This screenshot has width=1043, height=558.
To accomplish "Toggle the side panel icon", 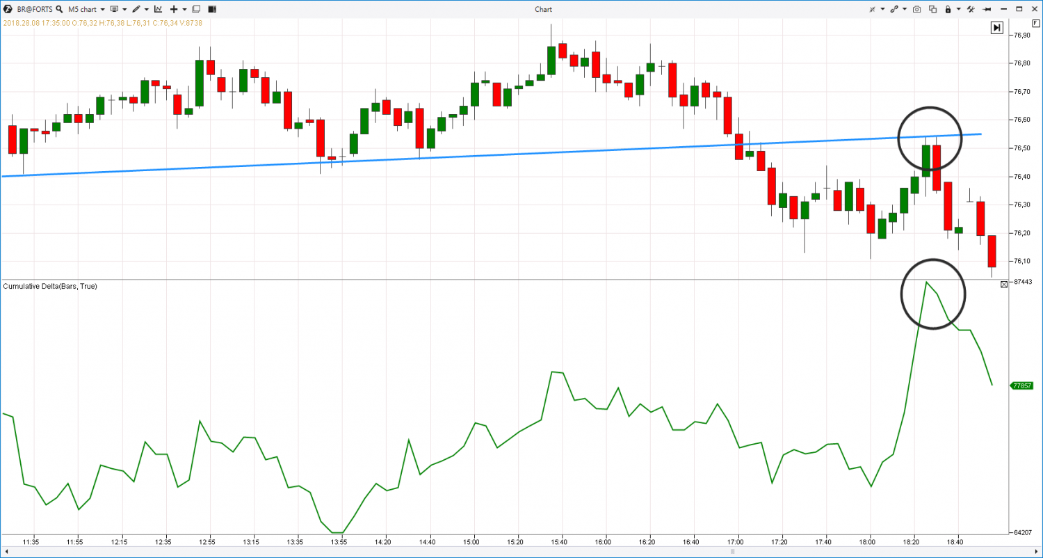I will (212, 9).
